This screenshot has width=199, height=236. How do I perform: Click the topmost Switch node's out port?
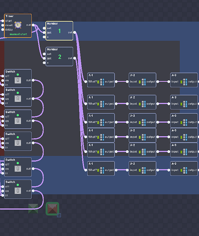coord(33,80)
